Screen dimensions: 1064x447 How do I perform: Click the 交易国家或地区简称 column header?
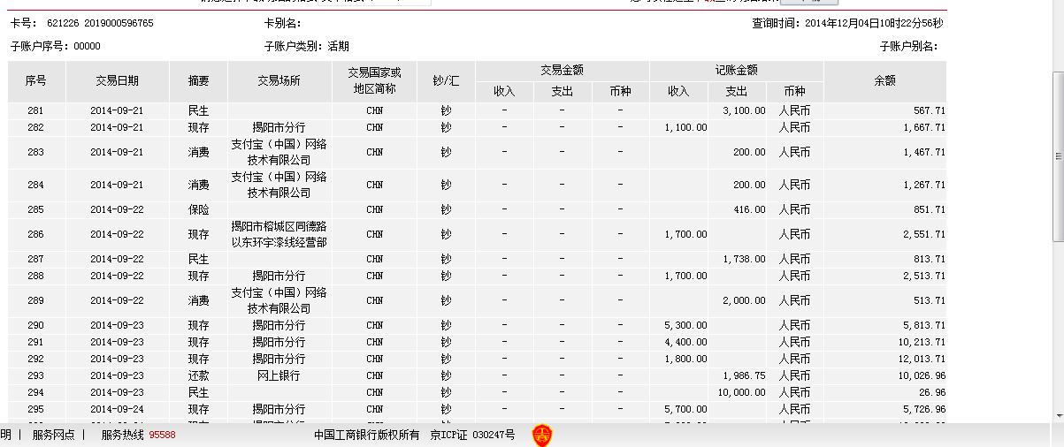point(375,80)
